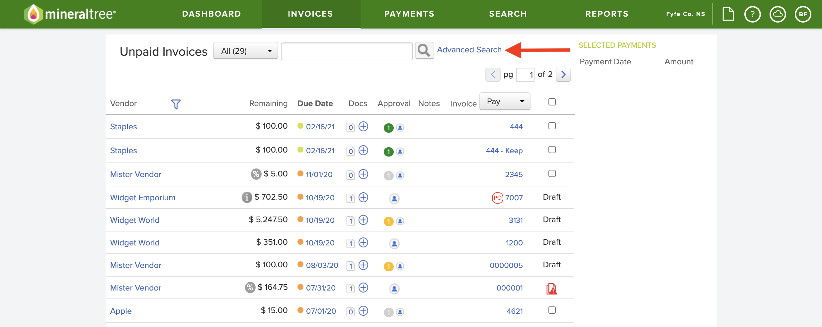Viewport: 822px width, 327px height.
Task: Open the Search tab
Action: (508, 14)
